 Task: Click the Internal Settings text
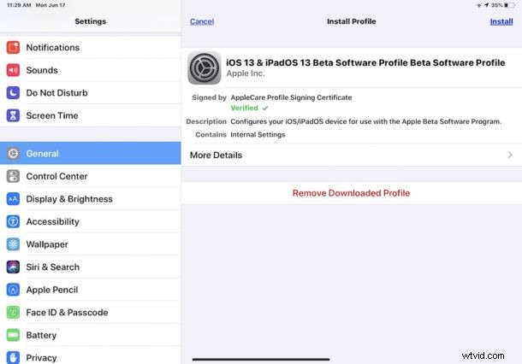point(258,135)
